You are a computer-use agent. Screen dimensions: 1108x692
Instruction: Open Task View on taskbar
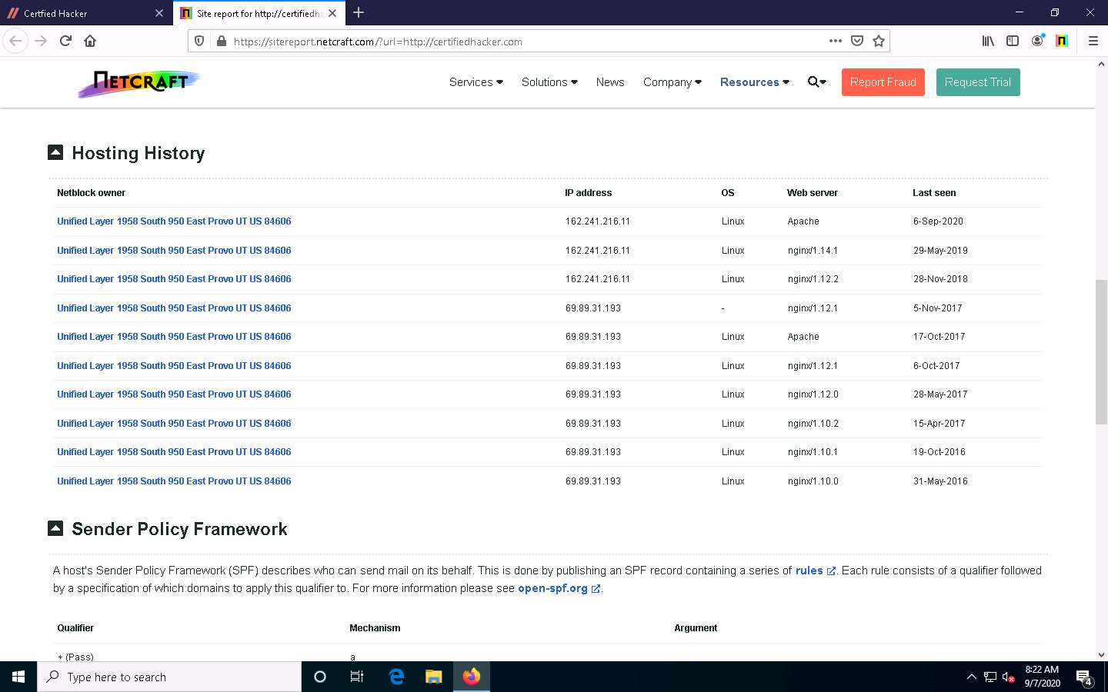point(357,677)
